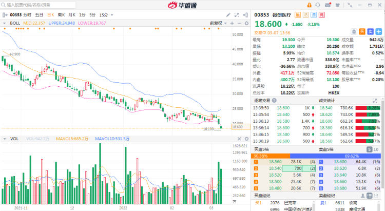Switch order book to 5 levels
385x211 pixels.
(369, 149)
